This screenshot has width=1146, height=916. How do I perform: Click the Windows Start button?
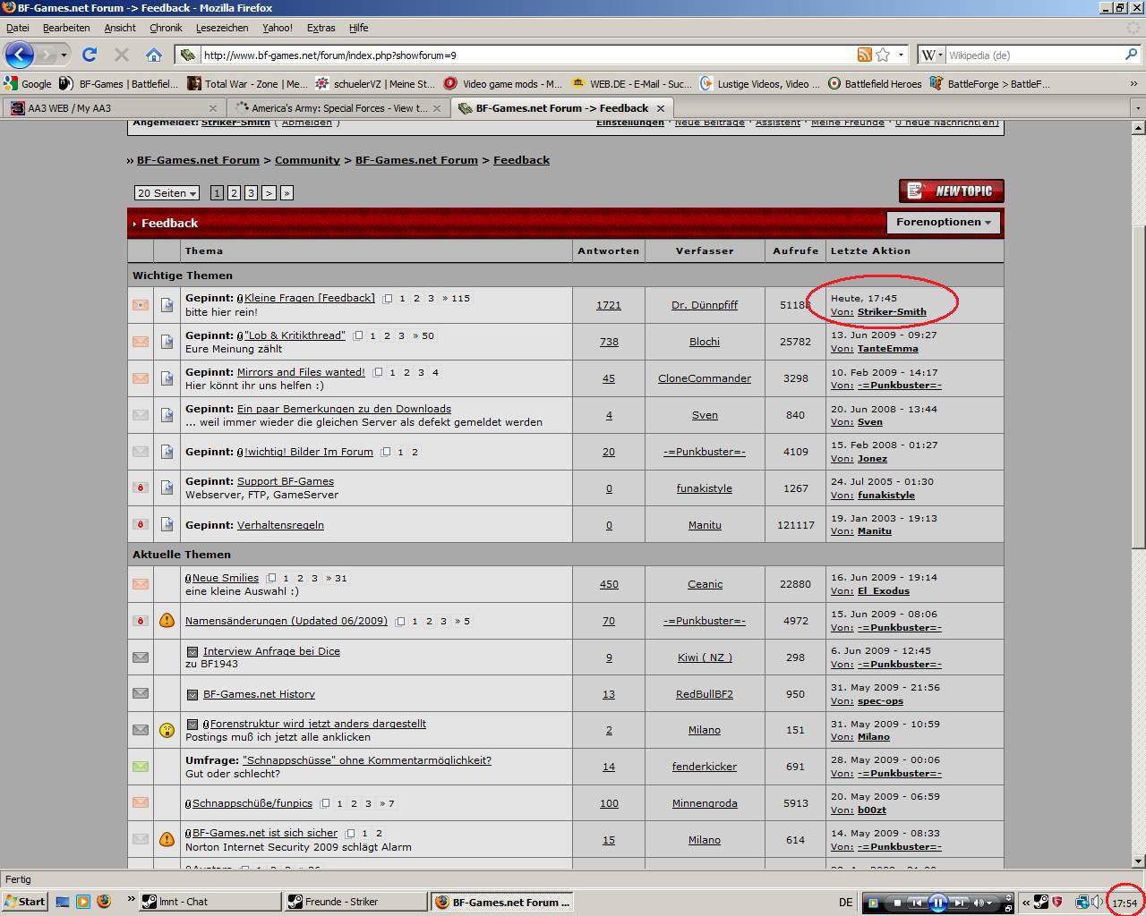pos(24,902)
